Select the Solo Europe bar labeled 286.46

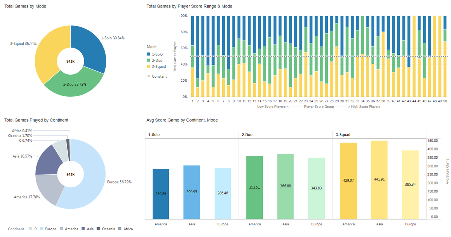tap(222, 193)
